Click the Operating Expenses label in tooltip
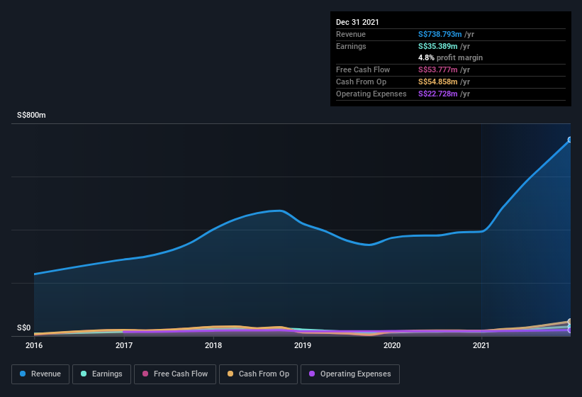This screenshot has width=582, height=397. tap(371, 94)
